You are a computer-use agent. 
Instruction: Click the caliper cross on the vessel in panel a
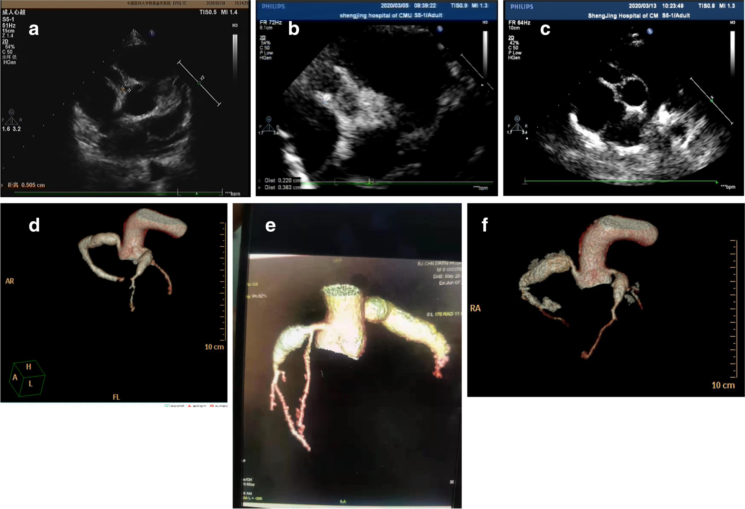[x=126, y=90]
